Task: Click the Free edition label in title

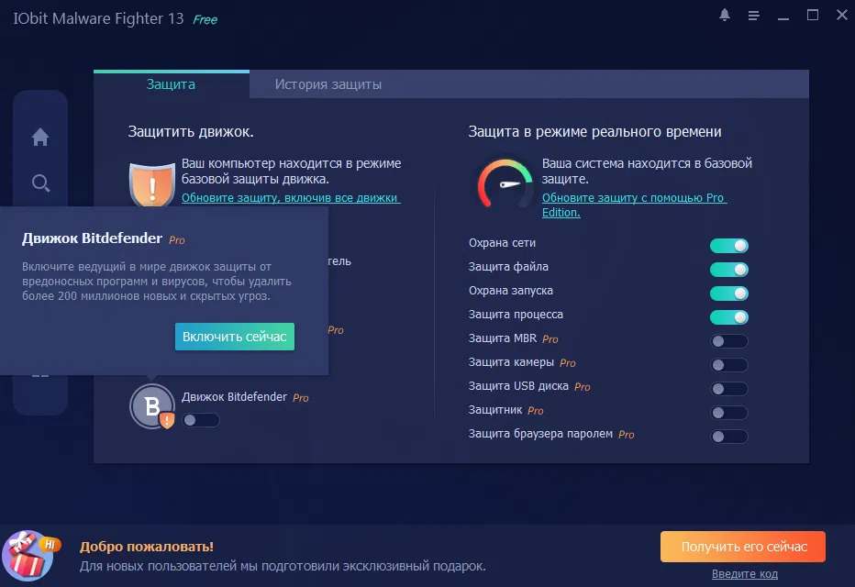Action: [x=205, y=19]
